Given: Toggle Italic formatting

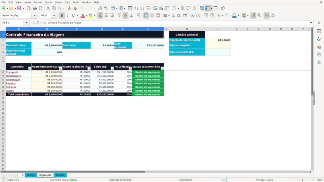Looking at the screenshot, I should (x=68, y=15).
